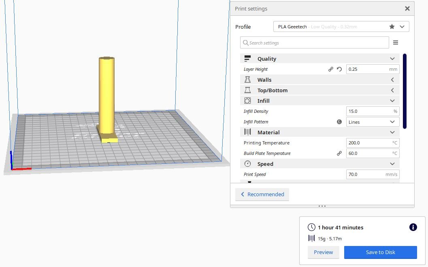Edit the Printing Temperature value 200.0
Viewport: 428px width, 267px height.
(373, 143)
